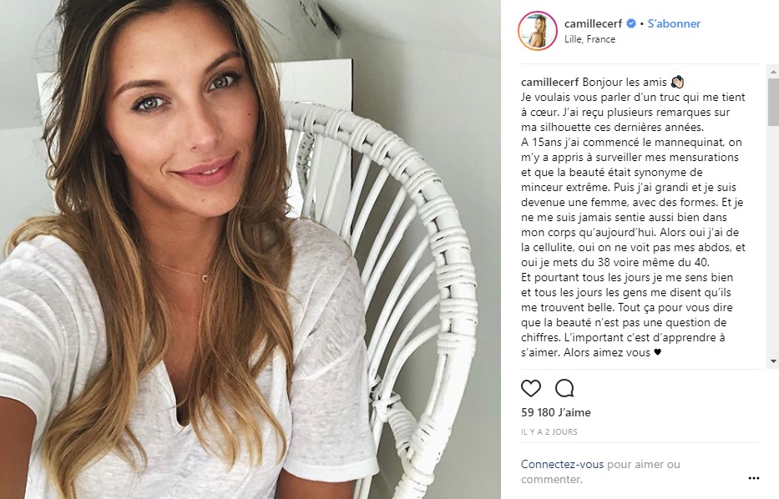The image size is (779, 499).
Task: View the 59 180 J'aime likes count
Action: pyautogui.click(x=556, y=412)
